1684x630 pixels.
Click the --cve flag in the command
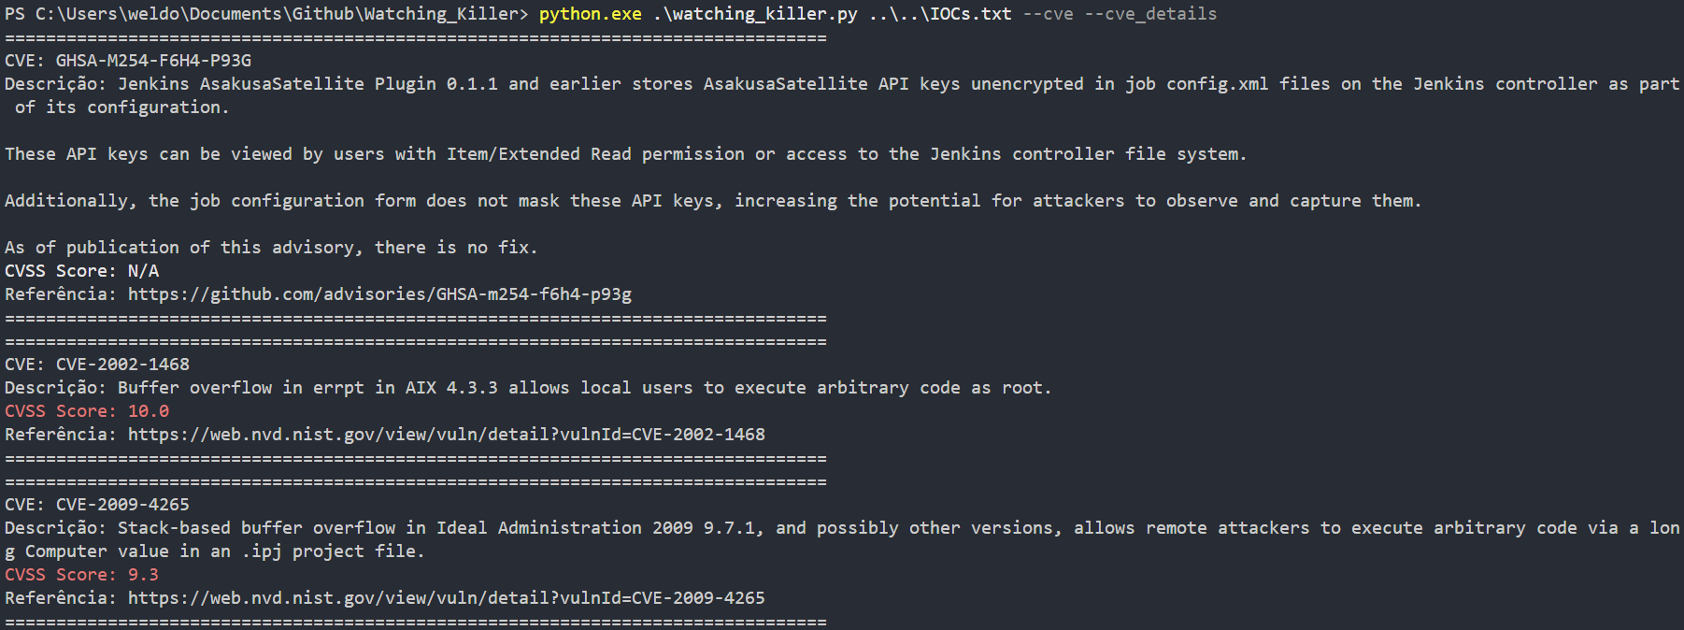(x=1048, y=14)
